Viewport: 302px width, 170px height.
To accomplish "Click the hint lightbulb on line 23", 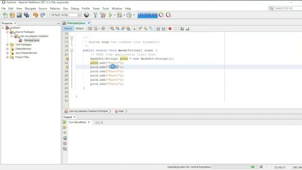I will [67, 67].
